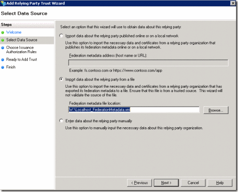Select the Ready to Add Trust step
Image resolution: width=238 pixels, height=192 pixels.
click(21, 59)
